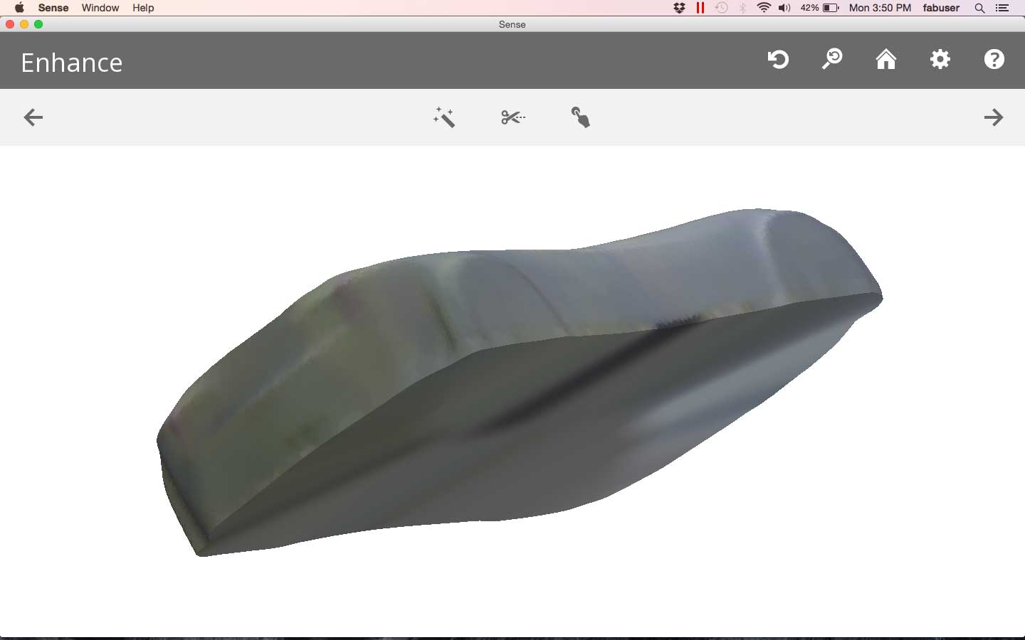Screen dimensions: 1025x640
Task: Open the Sense application menu
Action: 53,8
